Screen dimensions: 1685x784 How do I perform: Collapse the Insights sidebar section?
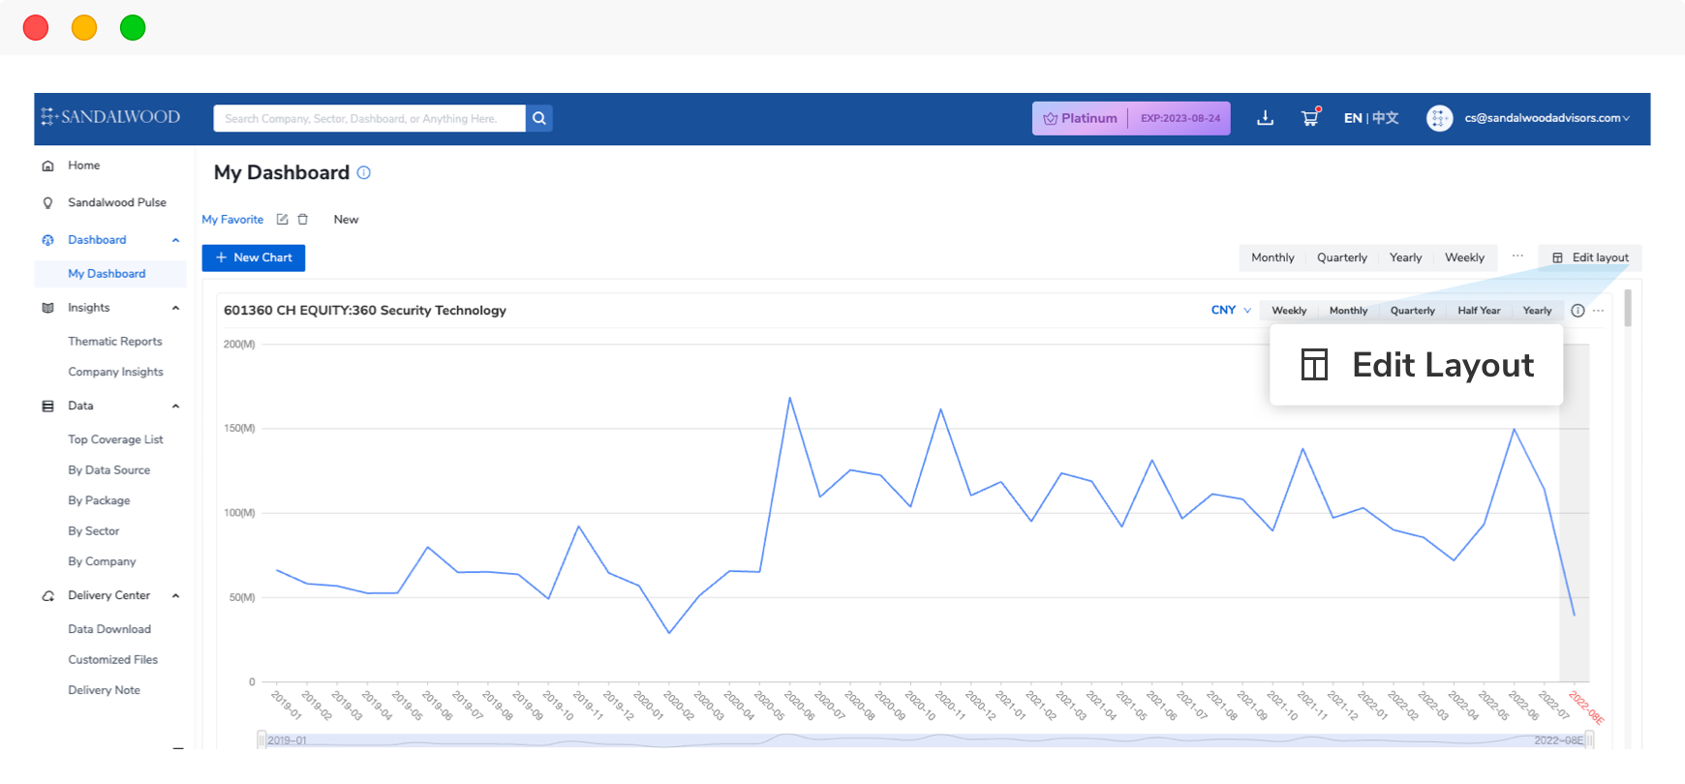coord(175,308)
